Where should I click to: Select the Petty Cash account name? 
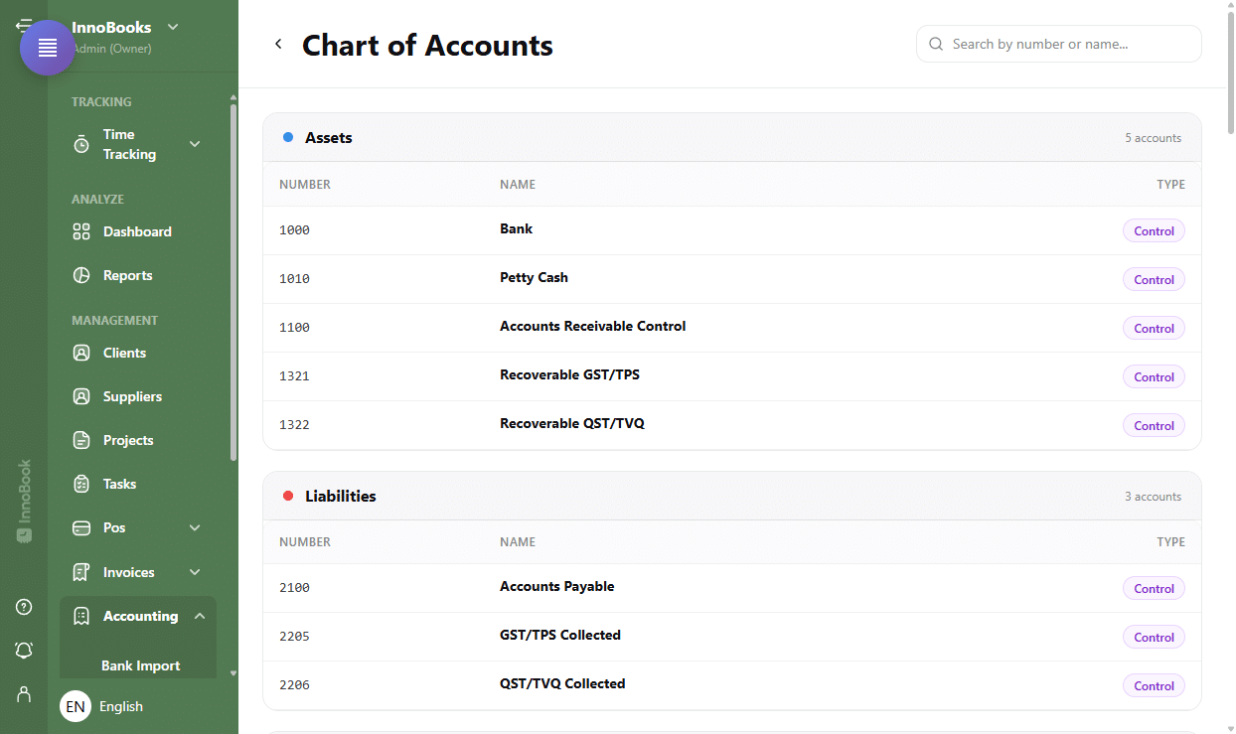coord(534,277)
